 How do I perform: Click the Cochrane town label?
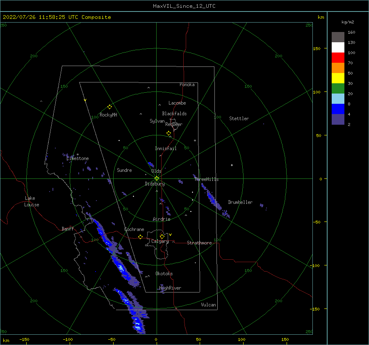pos(134,229)
